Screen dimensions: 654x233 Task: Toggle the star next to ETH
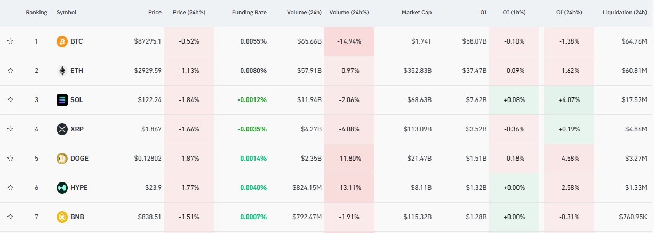click(10, 71)
